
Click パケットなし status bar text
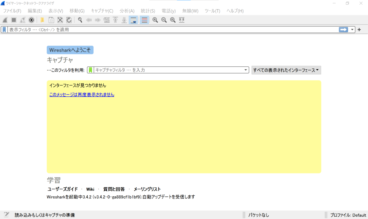pos(259,215)
